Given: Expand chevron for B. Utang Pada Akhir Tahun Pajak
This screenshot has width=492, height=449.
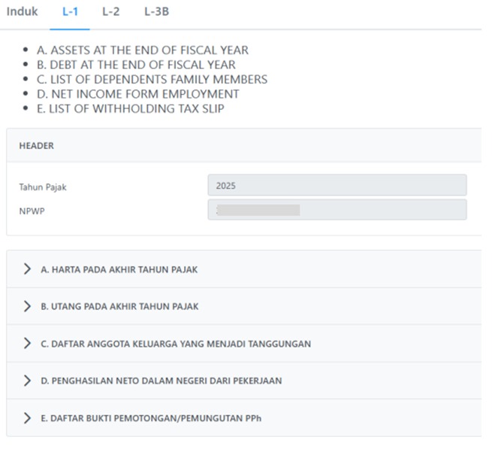Looking at the screenshot, I should [28, 306].
